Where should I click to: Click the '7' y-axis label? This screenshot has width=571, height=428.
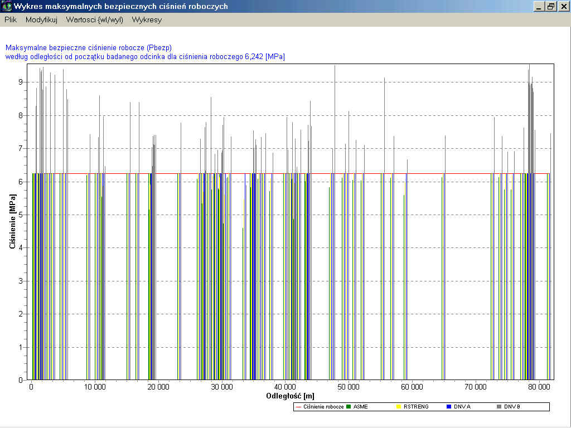[21, 148]
